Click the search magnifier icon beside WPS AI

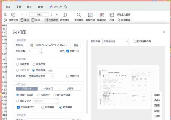click(x=66, y=7)
